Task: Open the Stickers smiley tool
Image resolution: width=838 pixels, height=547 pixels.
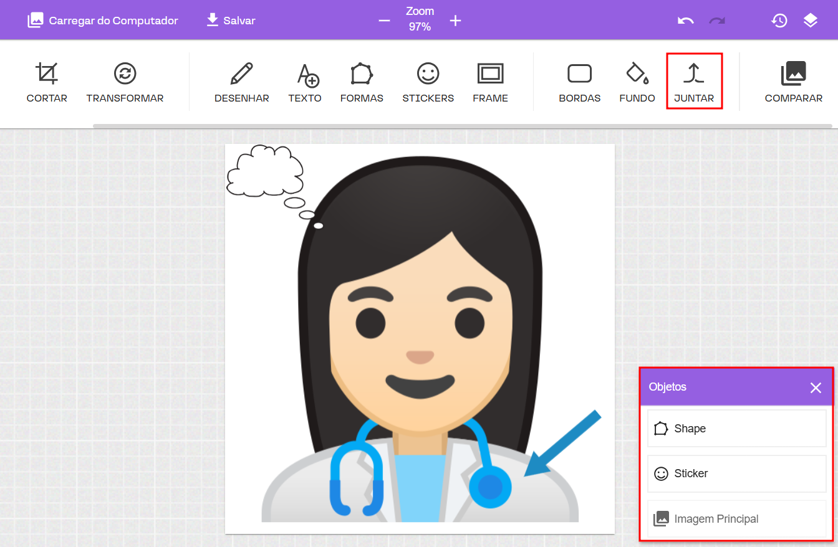Action: tap(428, 82)
